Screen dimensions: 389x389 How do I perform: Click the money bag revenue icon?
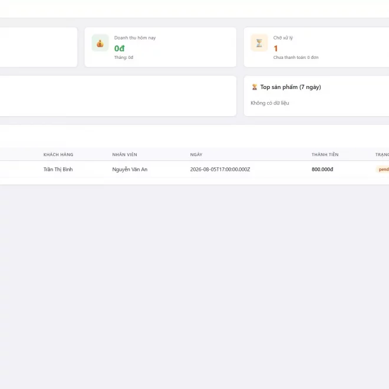pos(100,43)
